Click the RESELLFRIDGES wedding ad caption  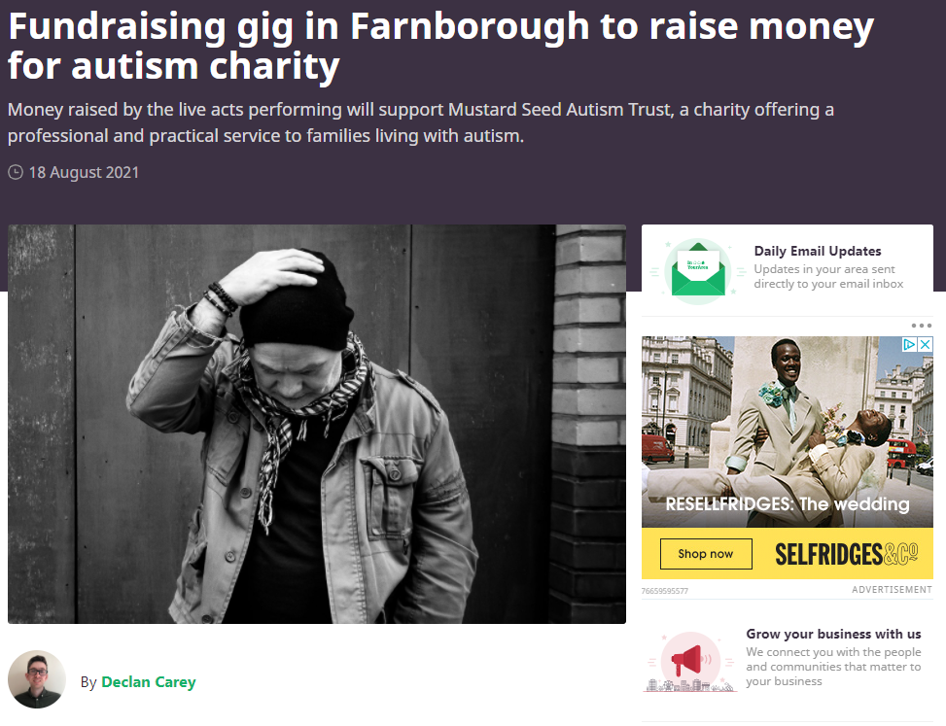[x=788, y=504]
